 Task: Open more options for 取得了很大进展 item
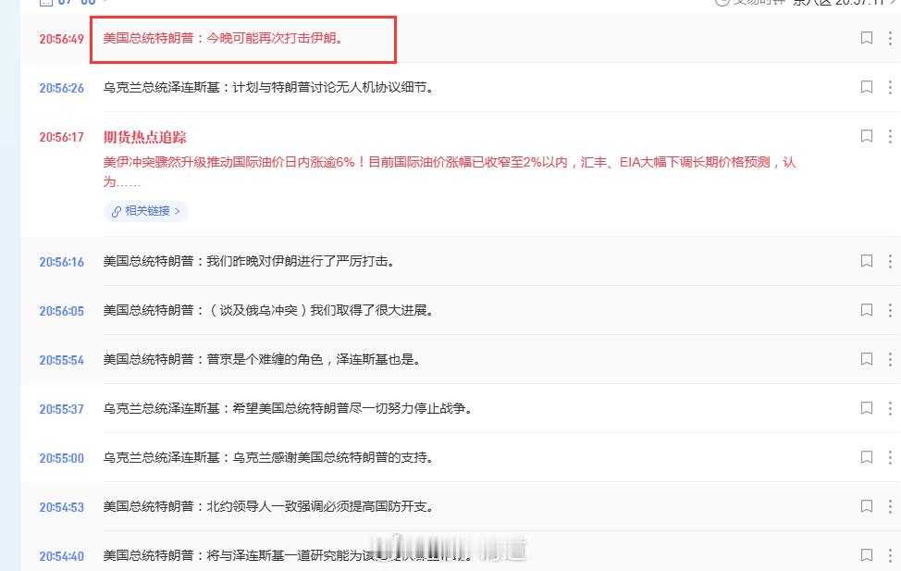point(890,310)
